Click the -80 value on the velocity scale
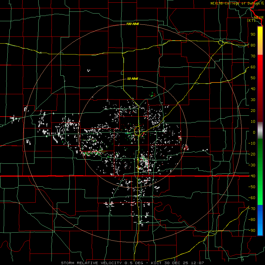This screenshot has width=265, height=265. (x=252, y=220)
